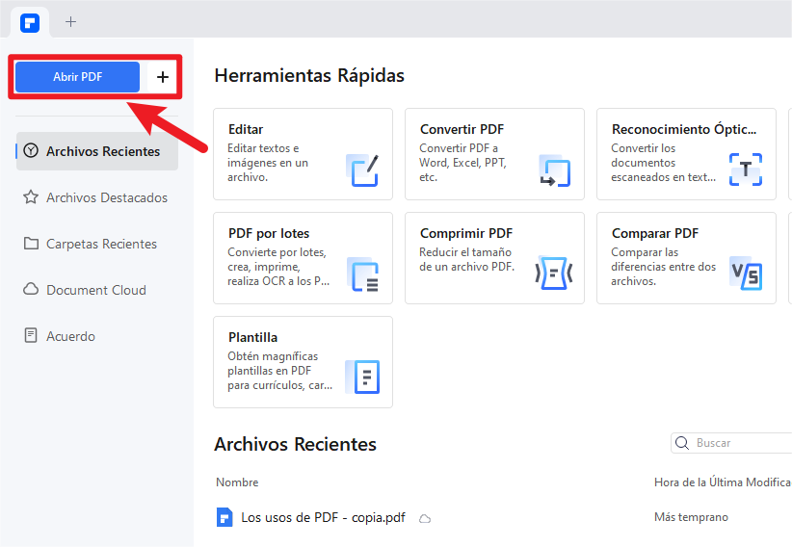Open the PDF por lotes tool title
The height and width of the screenshot is (547, 792).
tap(269, 233)
